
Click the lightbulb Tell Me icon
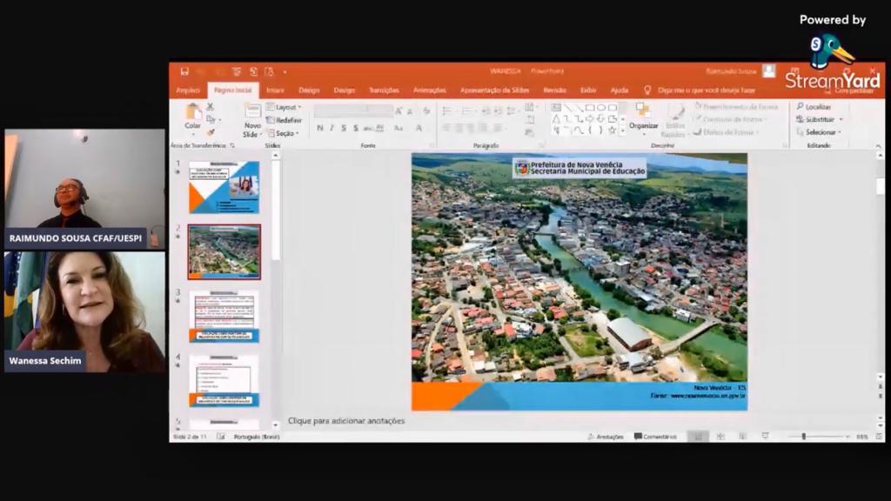[646, 90]
